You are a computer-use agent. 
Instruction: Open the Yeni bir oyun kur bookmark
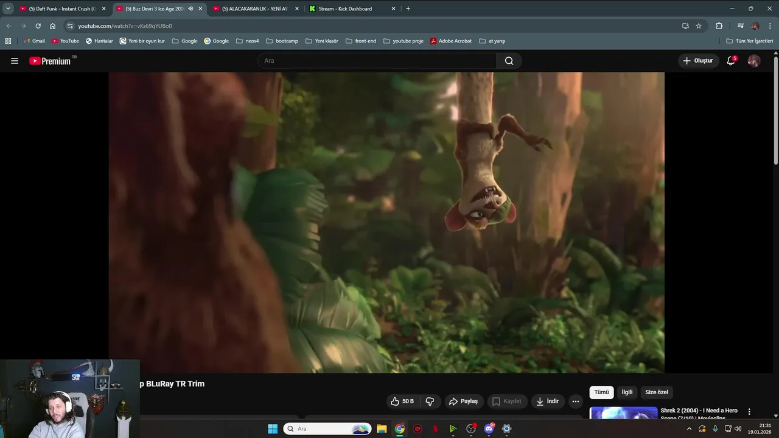pos(142,41)
